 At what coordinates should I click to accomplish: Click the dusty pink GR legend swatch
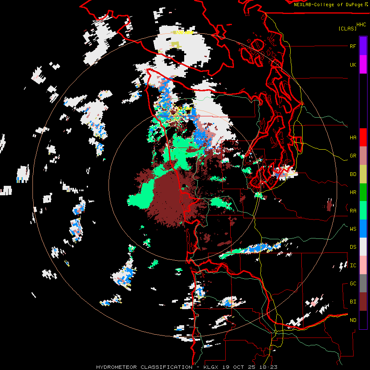363,156
